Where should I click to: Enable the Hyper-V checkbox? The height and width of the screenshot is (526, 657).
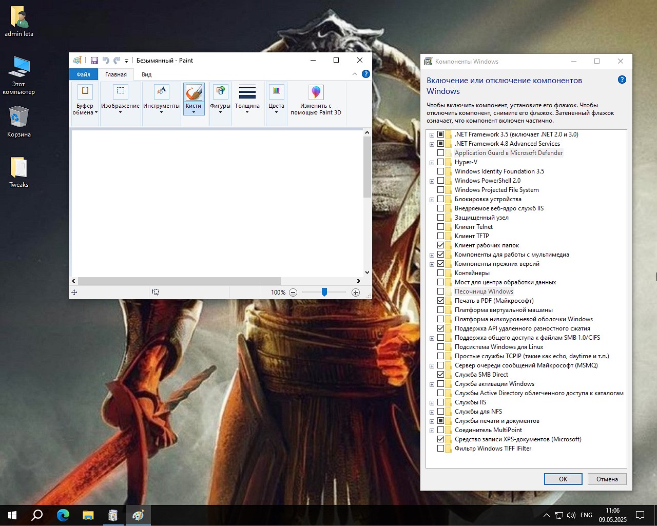pyautogui.click(x=441, y=162)
